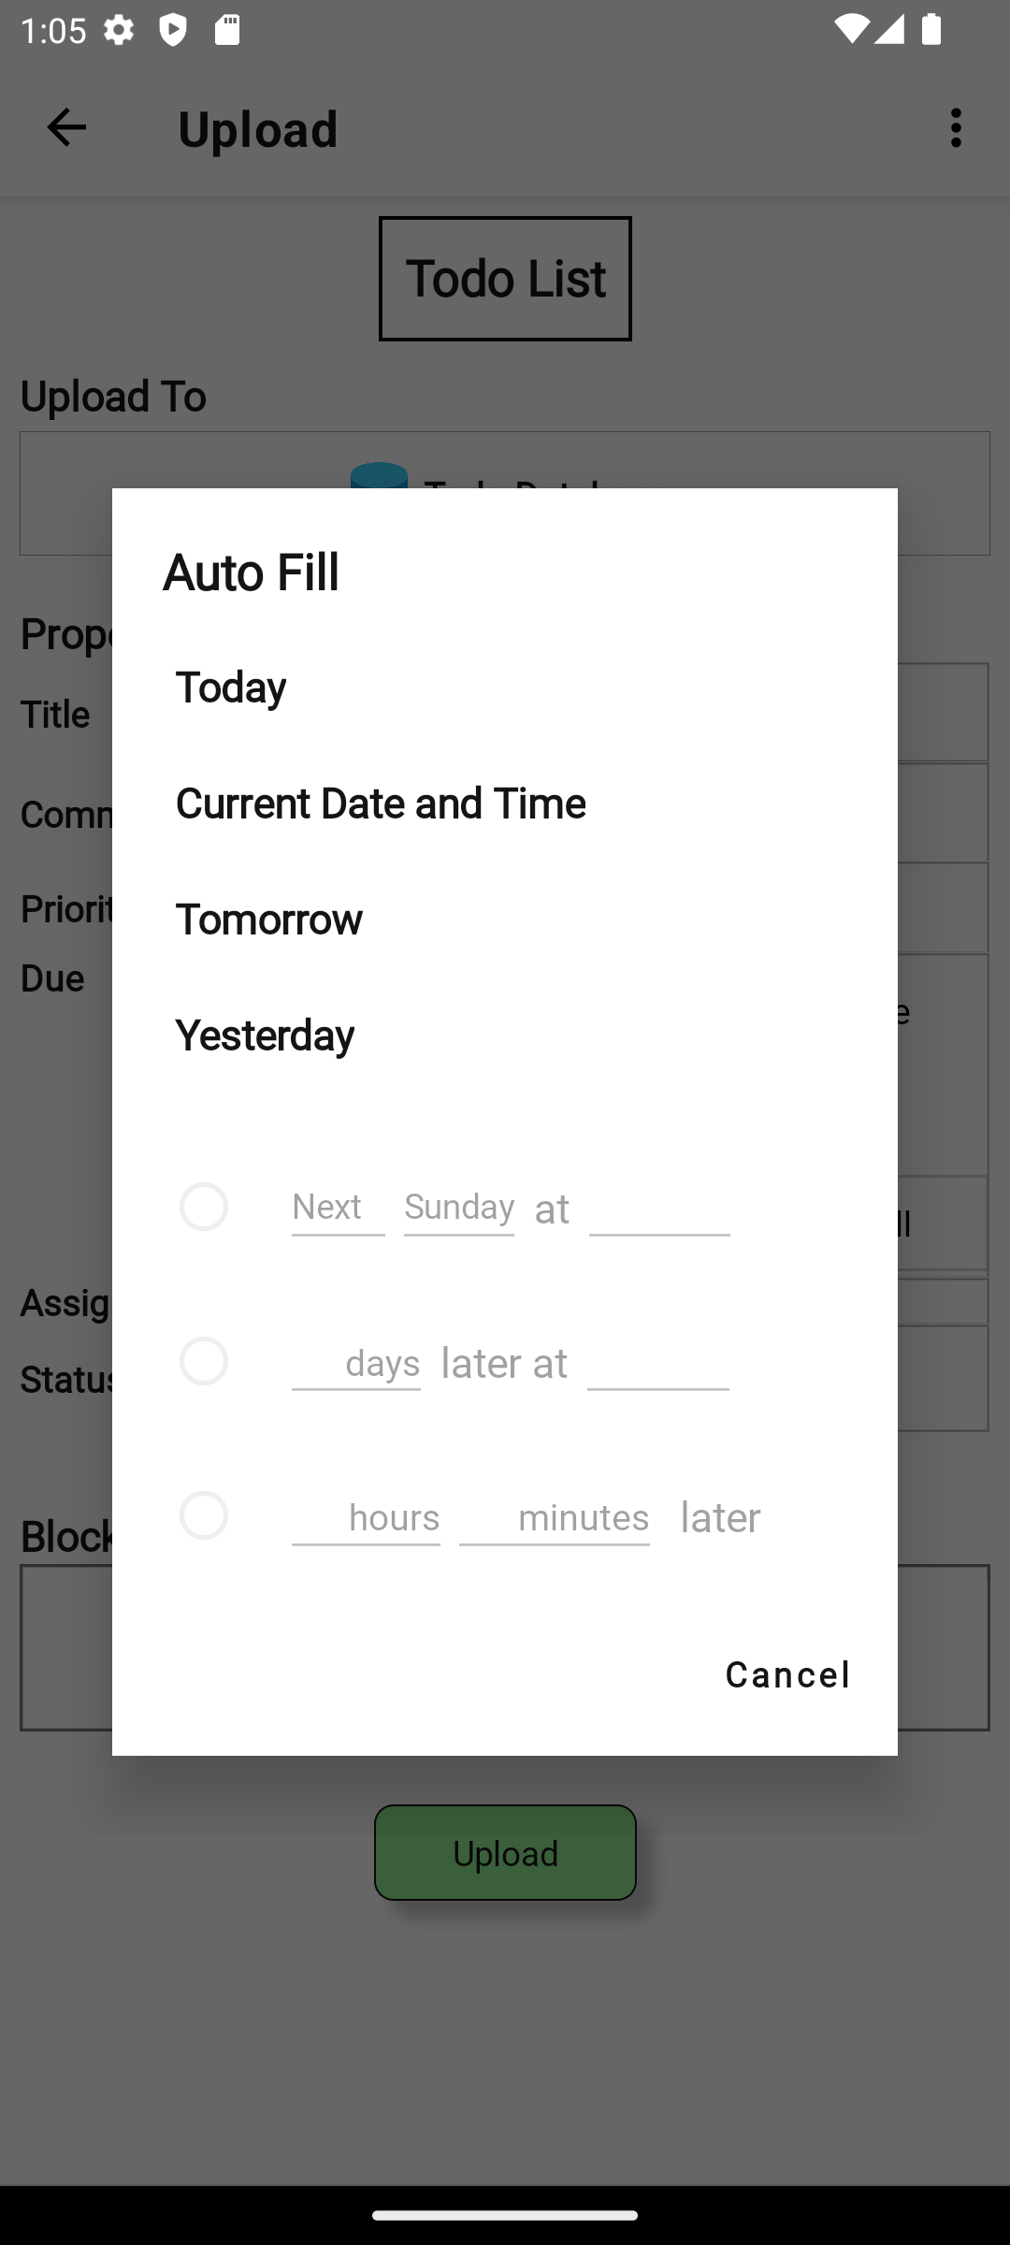Select the Next weekday radio button
This screenshot has width=1010, height=2245.
204,1207
